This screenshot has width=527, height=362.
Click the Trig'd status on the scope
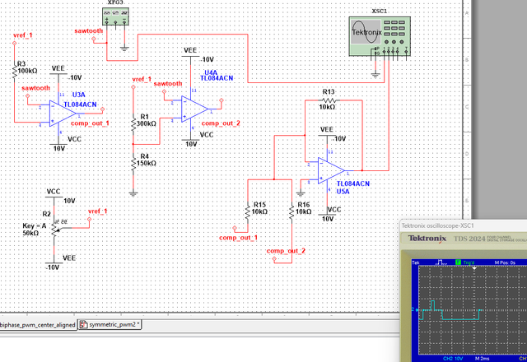[469, 262]
